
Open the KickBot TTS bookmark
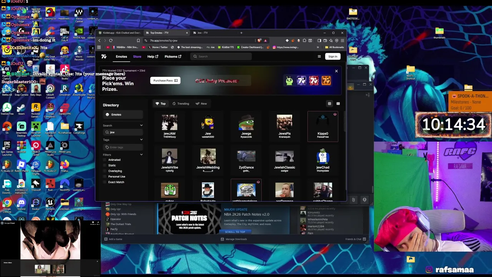coord(225,47)
